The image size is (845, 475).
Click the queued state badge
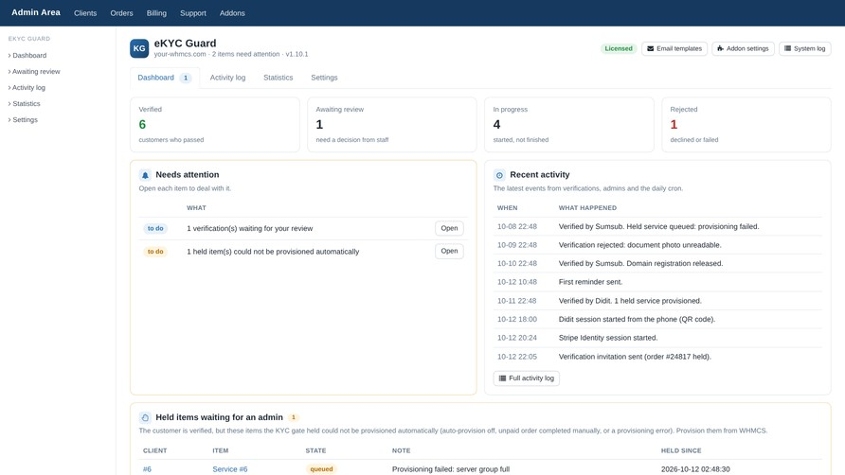coord(321,469)
